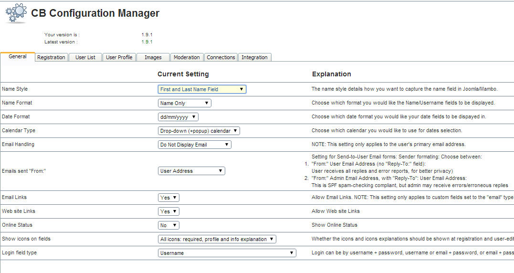The height and width of the screenshot is (273, 514).
Task: Click the Online Status row label
Action: [x=17, y=225]
